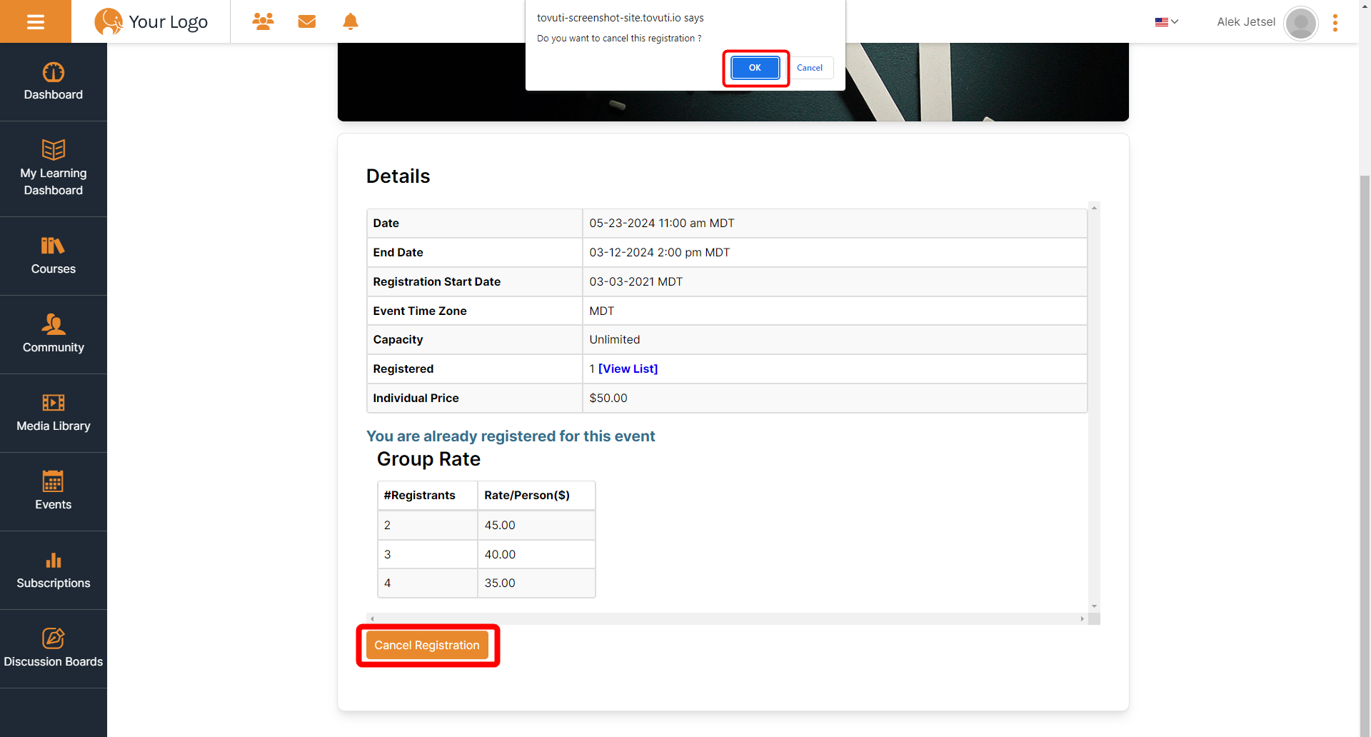Go to Courses in the sidebar
The image size is (1371, 737).
(54, 256)
